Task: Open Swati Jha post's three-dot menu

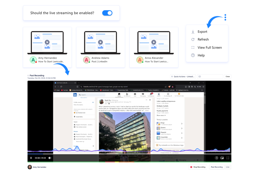Action: [147, 100]
